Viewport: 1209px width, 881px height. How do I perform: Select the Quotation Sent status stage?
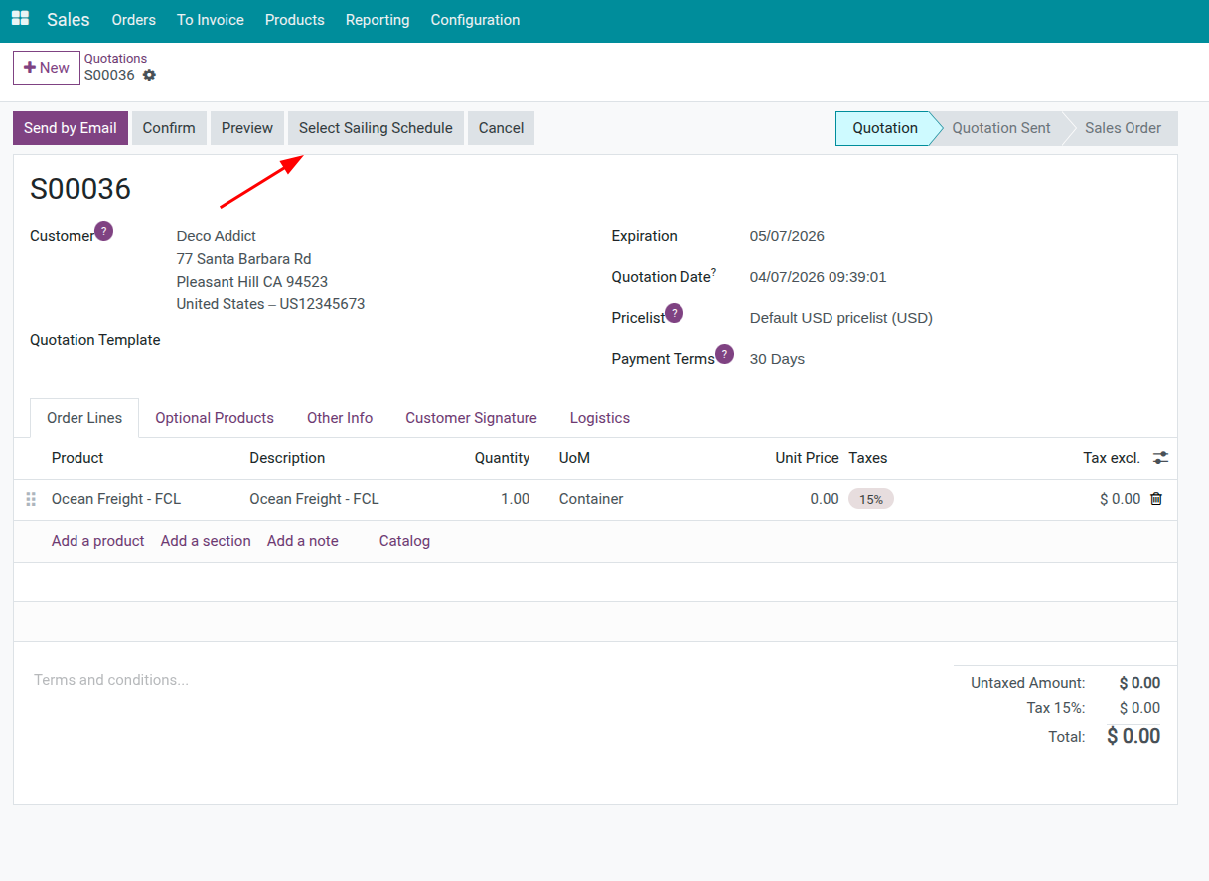(1000, 128)
